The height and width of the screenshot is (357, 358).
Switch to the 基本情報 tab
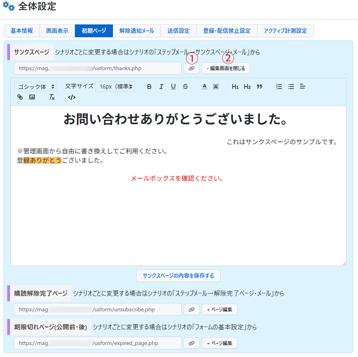(x=22, y=31)
